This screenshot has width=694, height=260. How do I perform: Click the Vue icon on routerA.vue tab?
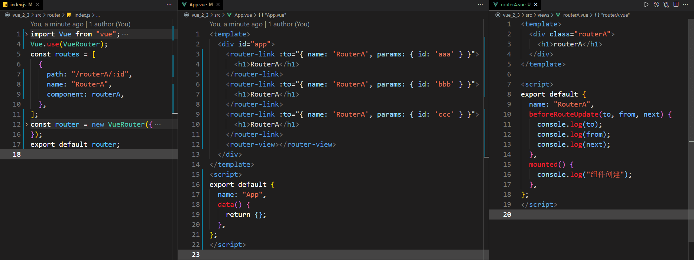(496, 4)
